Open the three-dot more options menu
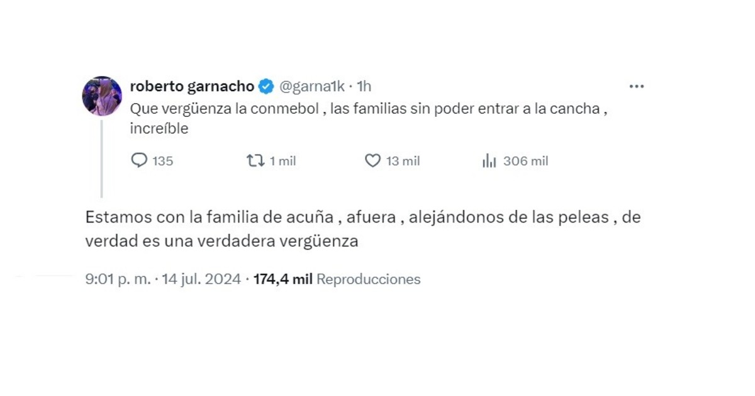Screen dimensions: 755x396 click(x=637, y=87)
